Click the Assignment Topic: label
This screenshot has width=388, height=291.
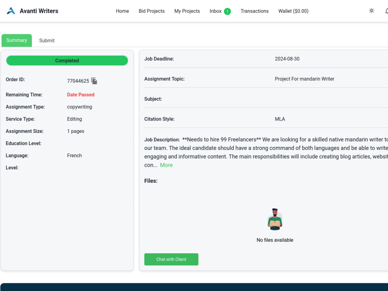tap(164, 79)
